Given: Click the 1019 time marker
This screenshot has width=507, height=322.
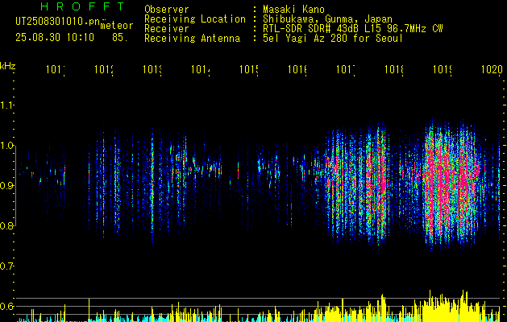Looking at the screenshot, I should pyautogui.click(x=443, y=69).
